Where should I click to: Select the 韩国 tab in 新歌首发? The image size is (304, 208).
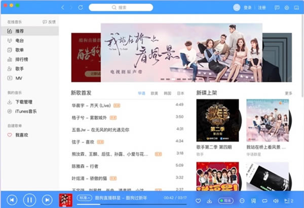coord(167,93)
